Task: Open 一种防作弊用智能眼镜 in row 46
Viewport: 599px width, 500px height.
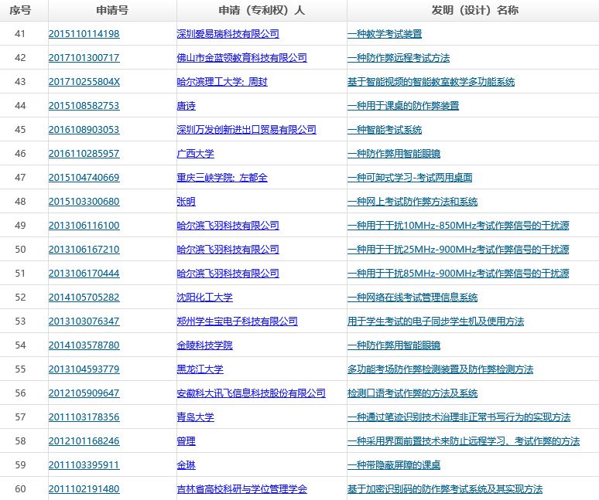Action: tap(394, 154)
